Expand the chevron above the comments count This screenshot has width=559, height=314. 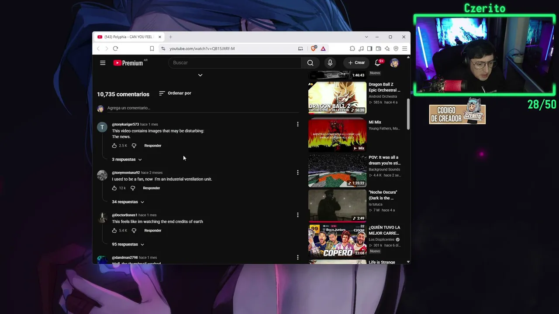(200, 75)
